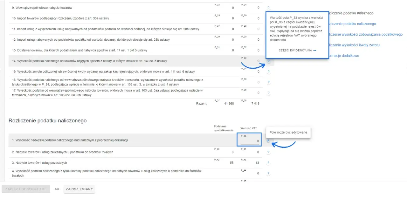Image resolution: width=407 pixels, height=198 pixels.
Task: Open help icon for row 9 Wewnątrzwspólnotowe nabycie towarów
Action: (269, 8)
